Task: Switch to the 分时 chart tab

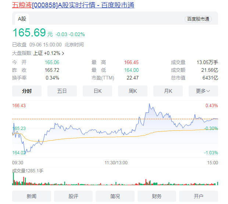Action: pyautogui.click(x=27, y=91)
